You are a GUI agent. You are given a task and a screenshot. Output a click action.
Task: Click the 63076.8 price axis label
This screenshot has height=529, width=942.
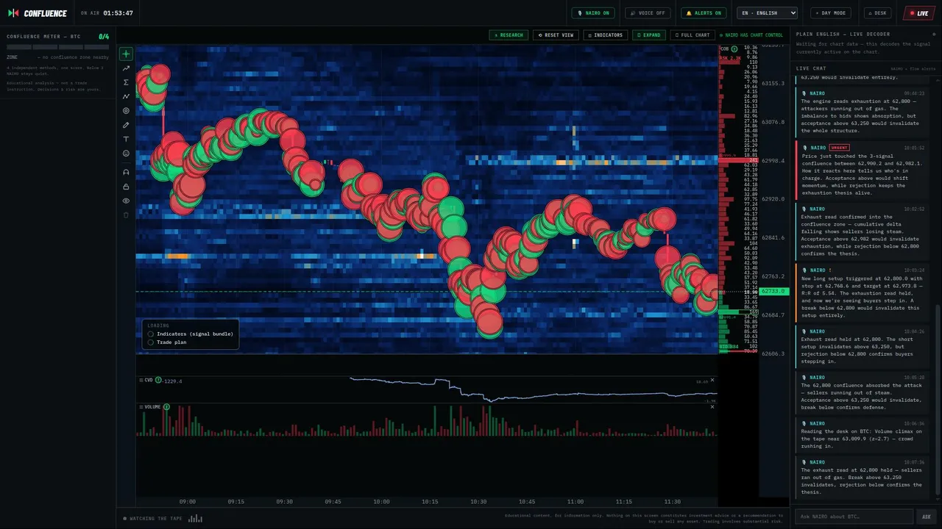(773, 122)
